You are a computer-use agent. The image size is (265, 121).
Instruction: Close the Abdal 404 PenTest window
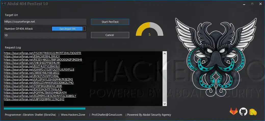pyautogui.click(x=260, y=4)
